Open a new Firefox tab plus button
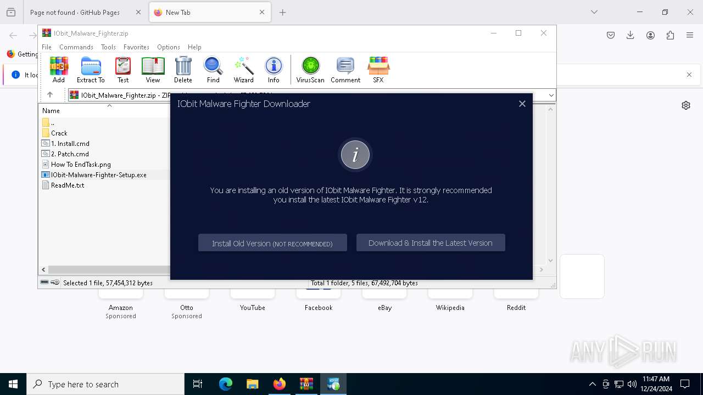Image resolution: width=703 pixels, height=395 pixels. (x=283, y=12)
